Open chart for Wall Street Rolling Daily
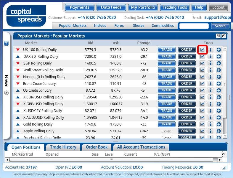The width and height of the screenshot is (233, 178). pyautogui.click(x=202, y=70)
